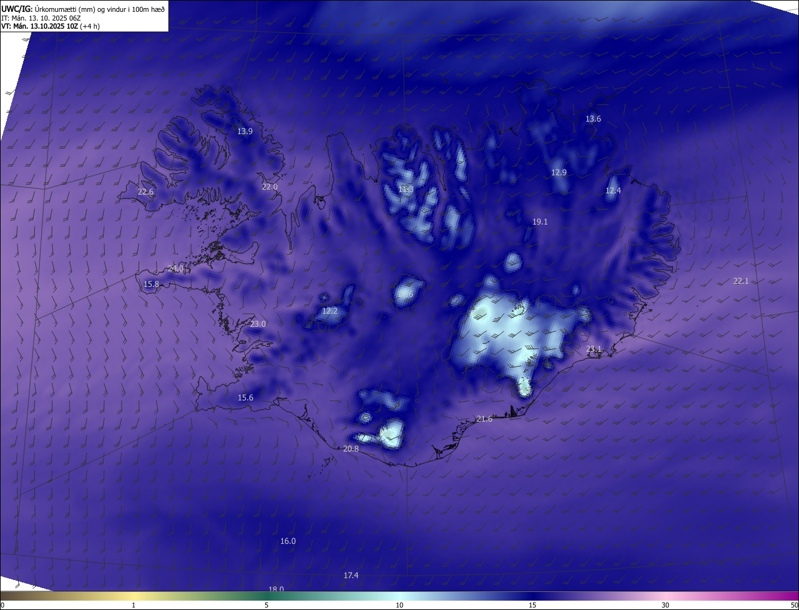Click the 22.0 value label on the map
This screenshot has width=799, height=610.
coord(270,187)
